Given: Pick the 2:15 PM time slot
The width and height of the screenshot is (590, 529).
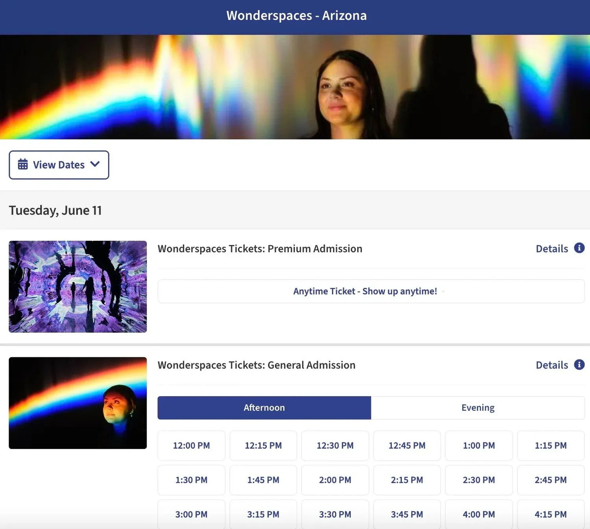Looking at the screenshot, I should click(407, 480).
